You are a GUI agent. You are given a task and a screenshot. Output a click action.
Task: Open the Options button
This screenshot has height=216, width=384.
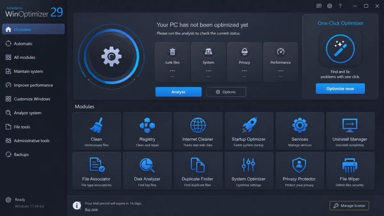pos(226,92)
